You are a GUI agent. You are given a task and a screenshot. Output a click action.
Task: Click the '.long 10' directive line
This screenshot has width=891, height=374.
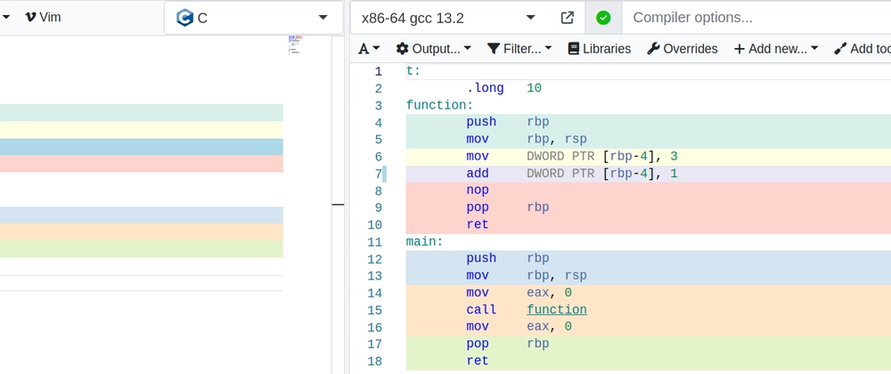point(504,88)
